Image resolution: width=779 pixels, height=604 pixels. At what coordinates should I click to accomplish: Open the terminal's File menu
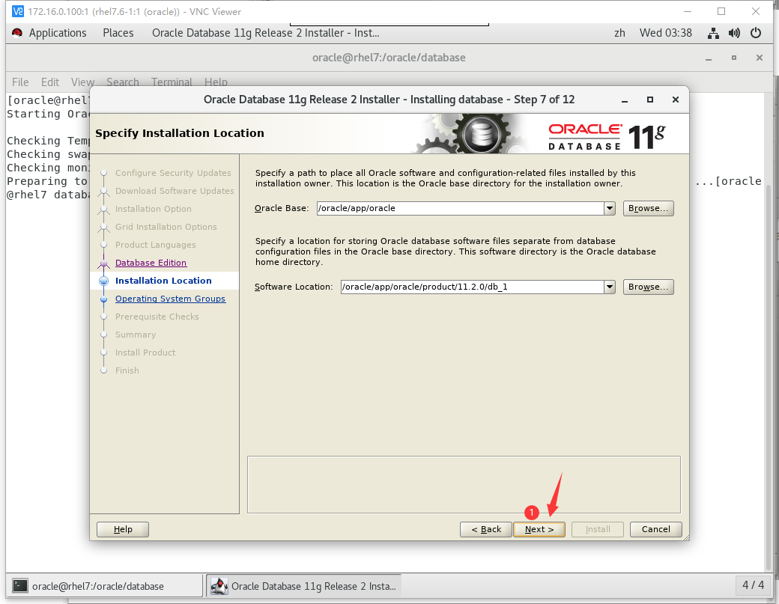(20, 82)
